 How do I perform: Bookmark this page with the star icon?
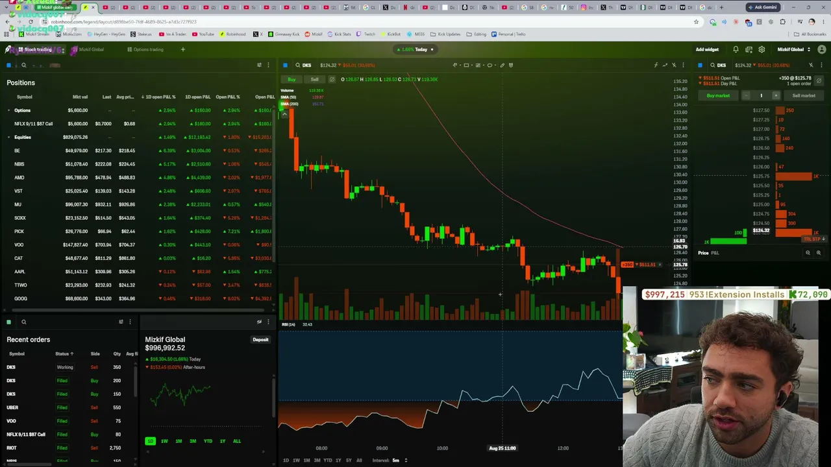point(696,21)
